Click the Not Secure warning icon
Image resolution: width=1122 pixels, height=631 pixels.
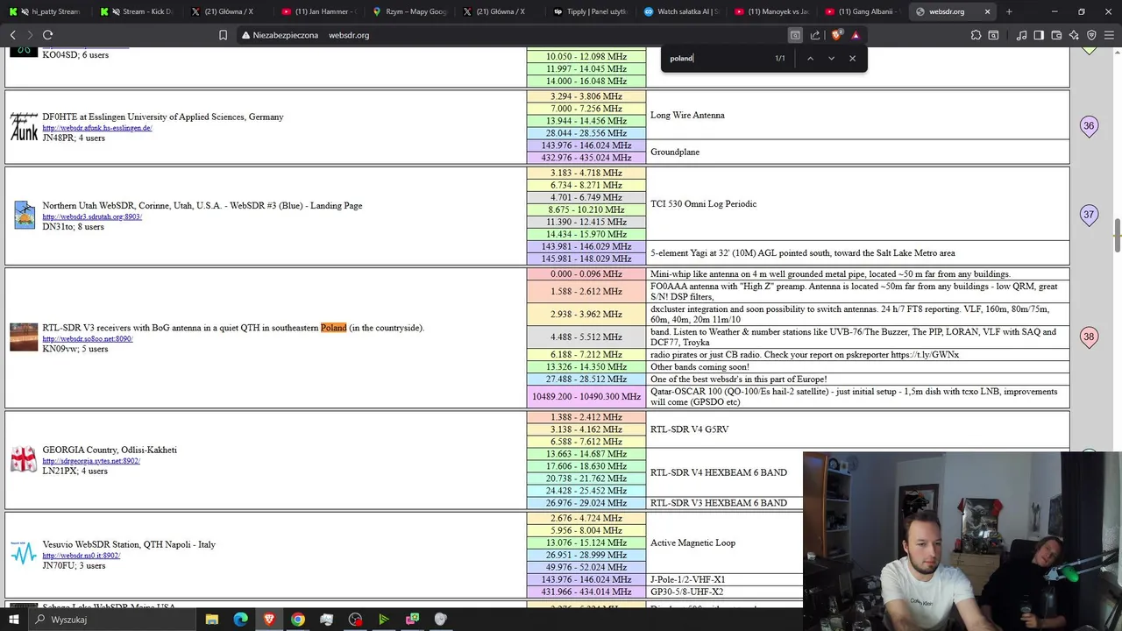246,35
